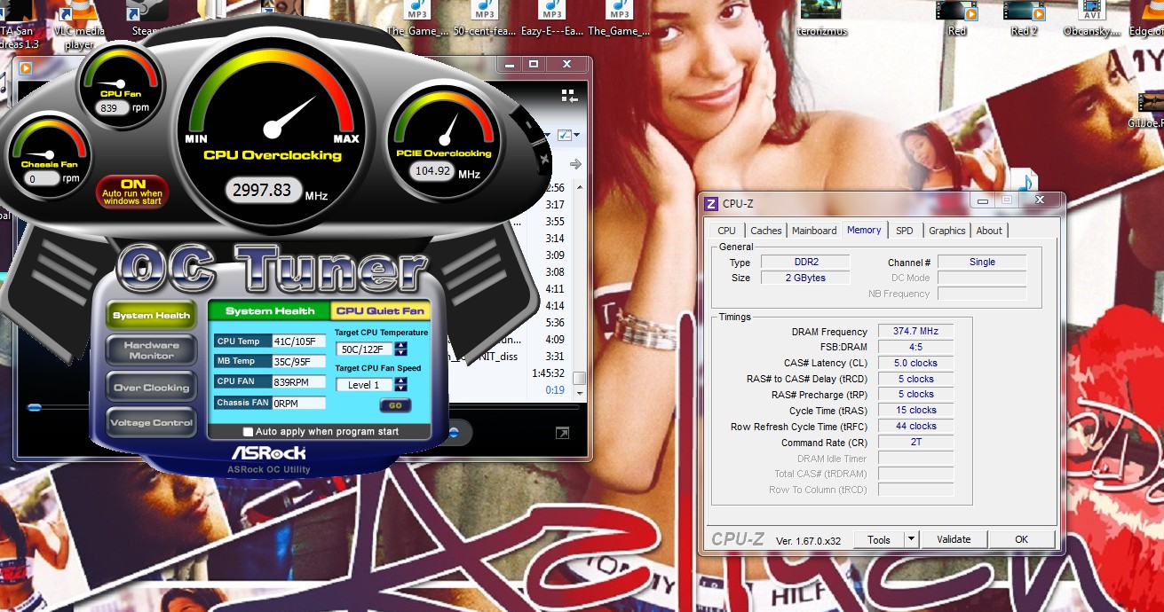Viewport: 1164px width, 612px height.
Task: Click the media player seek slider
Action: point(36,408)
